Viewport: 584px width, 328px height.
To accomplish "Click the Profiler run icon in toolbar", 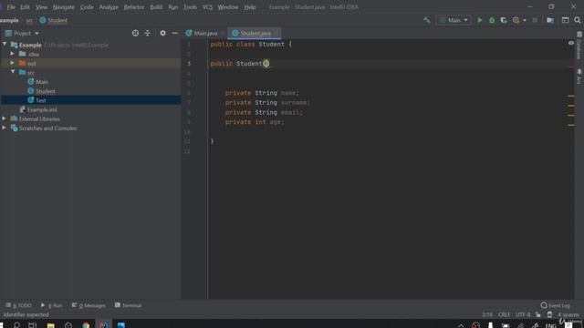I will [516, 20].
